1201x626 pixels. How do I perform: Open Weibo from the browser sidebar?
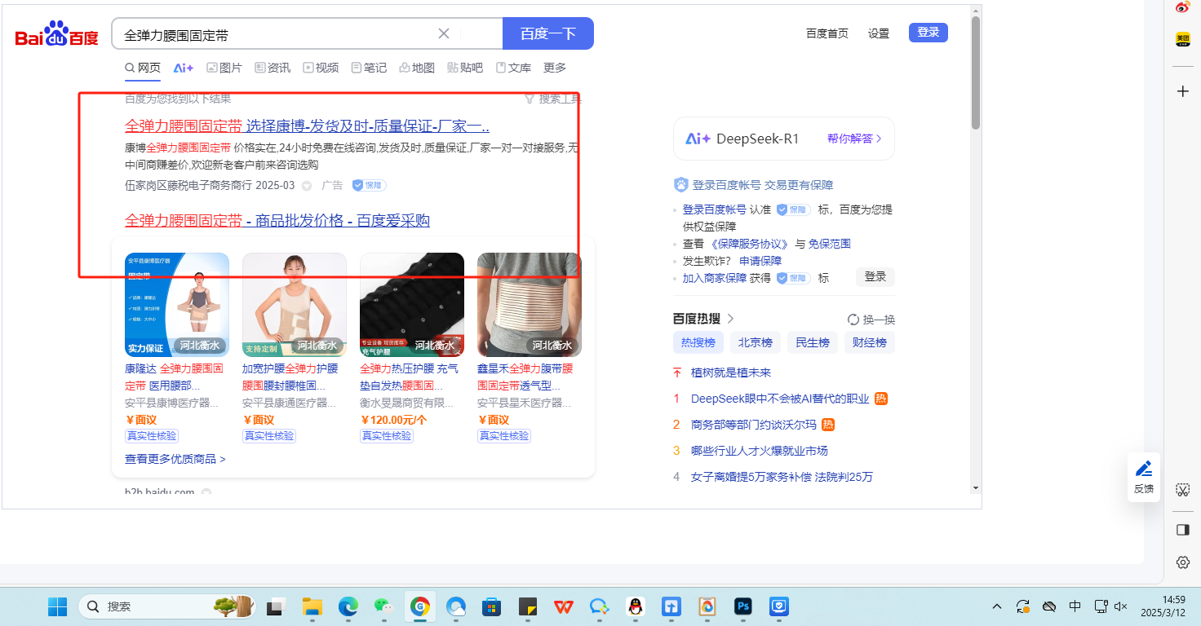(1182, 7)
